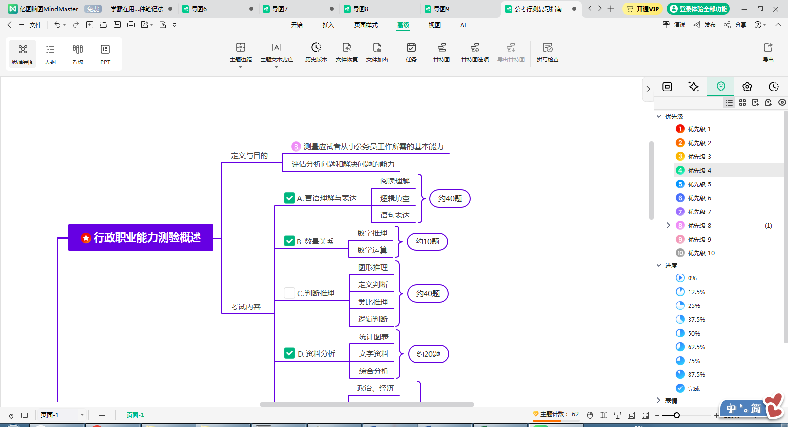
Task: Switch marker panel to list view
Action: click(x=729, y=102)
